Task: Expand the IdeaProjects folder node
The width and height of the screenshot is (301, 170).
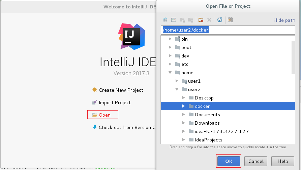Action: tap(183, 140)
